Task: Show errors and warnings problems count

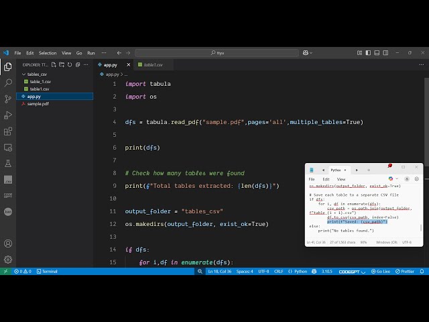Action: 23,271
